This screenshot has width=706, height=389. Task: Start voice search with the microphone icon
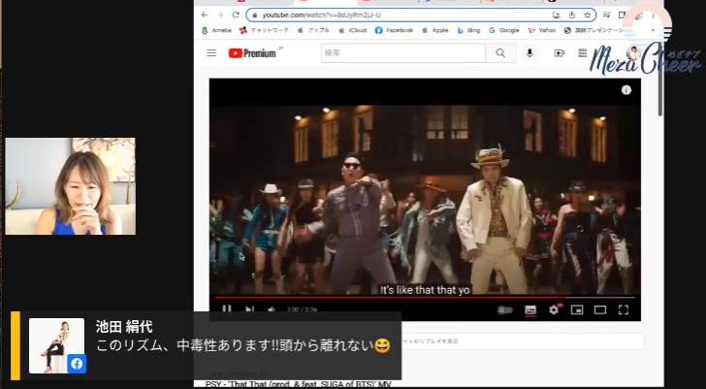tap(529, 53)
